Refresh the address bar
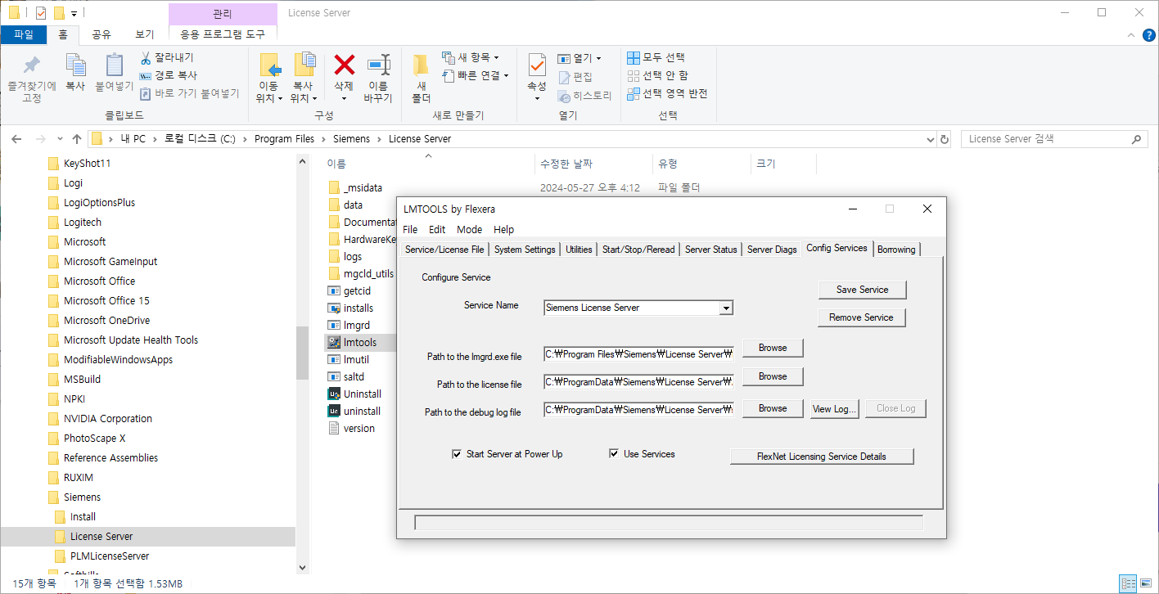This screenshot has height=594, width=1159. pos(945,139)
